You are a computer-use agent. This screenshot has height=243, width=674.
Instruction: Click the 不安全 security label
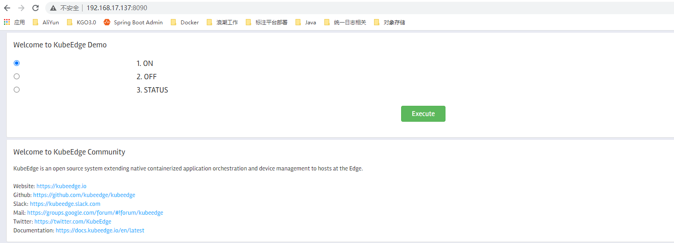pos(69,8)
